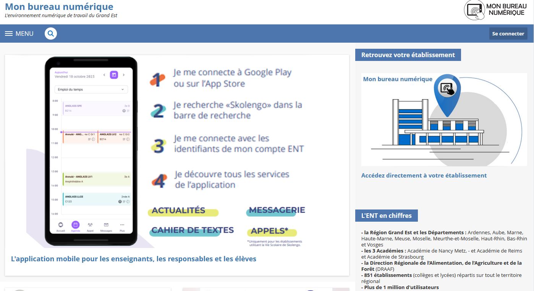Open the L'application mobile article link
This screenshot has width=534, height=291.
[x=134, y=259]
